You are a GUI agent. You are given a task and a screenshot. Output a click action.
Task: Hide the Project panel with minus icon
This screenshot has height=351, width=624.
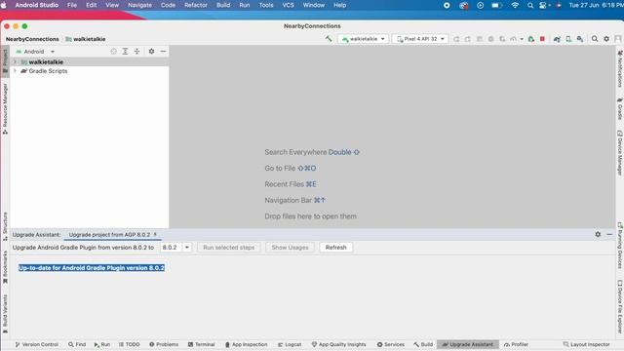click(x=163, y=52)
